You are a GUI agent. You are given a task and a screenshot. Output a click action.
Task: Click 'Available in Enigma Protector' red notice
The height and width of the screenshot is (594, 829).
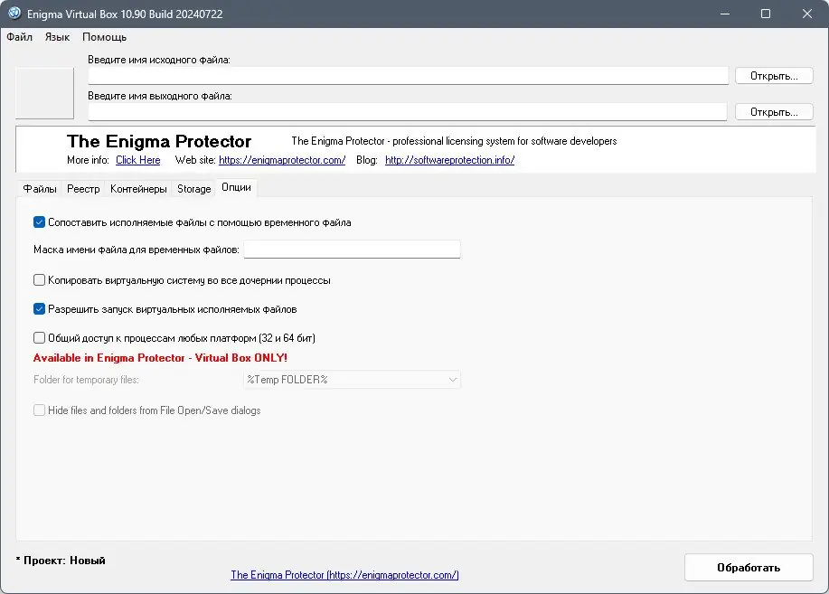click(160, 357)
